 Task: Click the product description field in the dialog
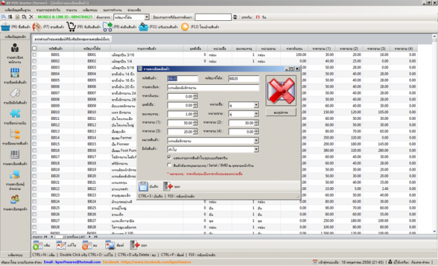[x=213, y=88]
